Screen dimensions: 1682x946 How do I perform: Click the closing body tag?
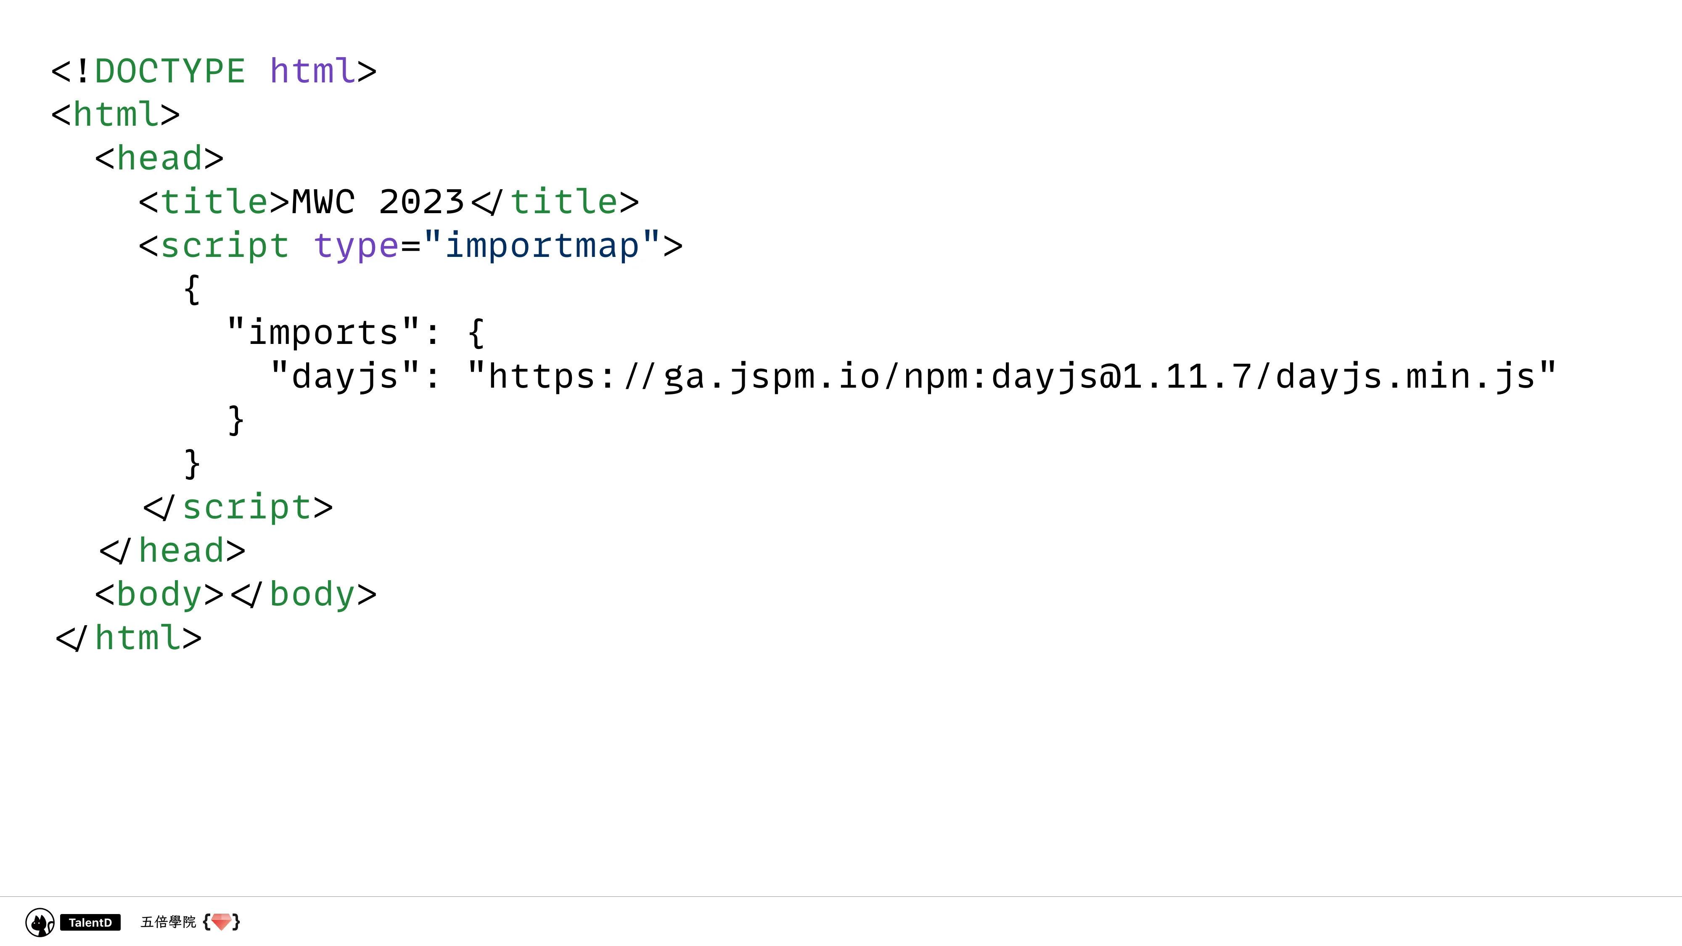click(x=304, y=594)
